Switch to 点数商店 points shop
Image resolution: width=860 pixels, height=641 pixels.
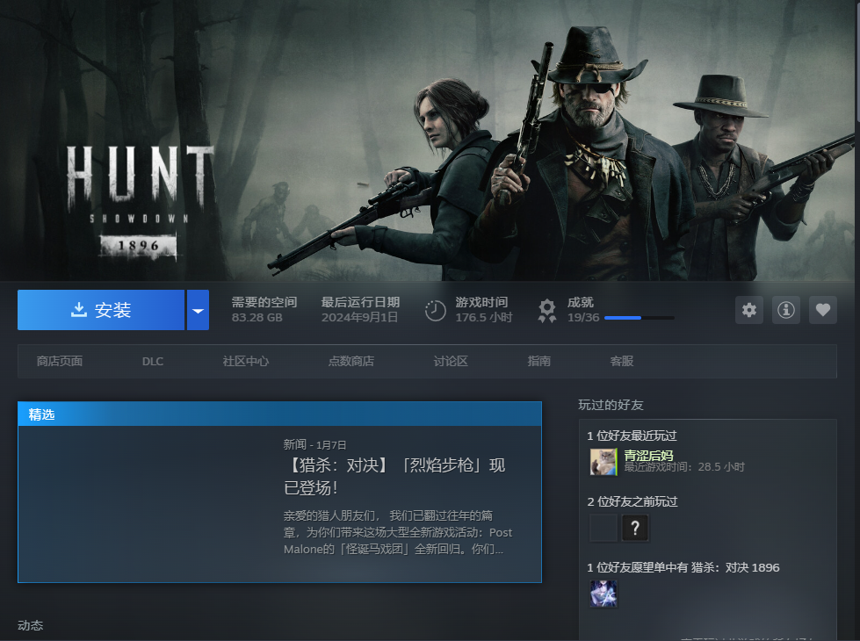[351, 362]
